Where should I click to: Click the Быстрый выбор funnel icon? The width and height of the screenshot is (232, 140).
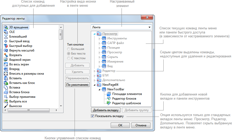pos(6,46)
